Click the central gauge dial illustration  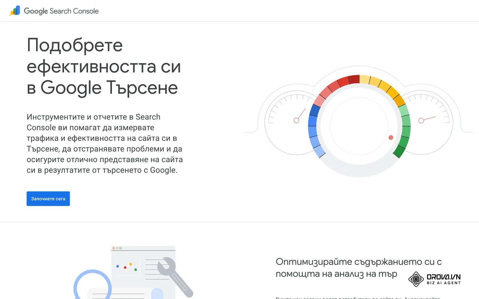359,126
